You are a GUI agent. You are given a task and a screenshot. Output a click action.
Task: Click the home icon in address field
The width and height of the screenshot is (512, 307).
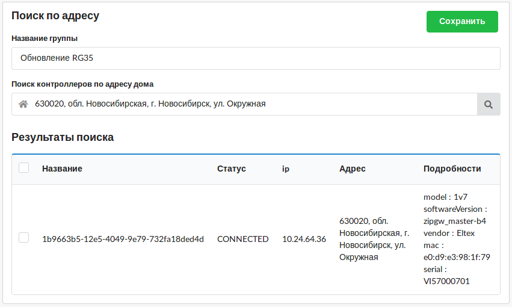click(23, 104)
